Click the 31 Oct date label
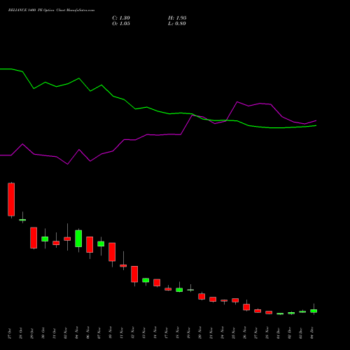This screenshot has height=350, width=350. point(55,333)
